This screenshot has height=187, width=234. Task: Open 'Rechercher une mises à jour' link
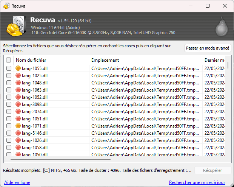click(197, 182)
